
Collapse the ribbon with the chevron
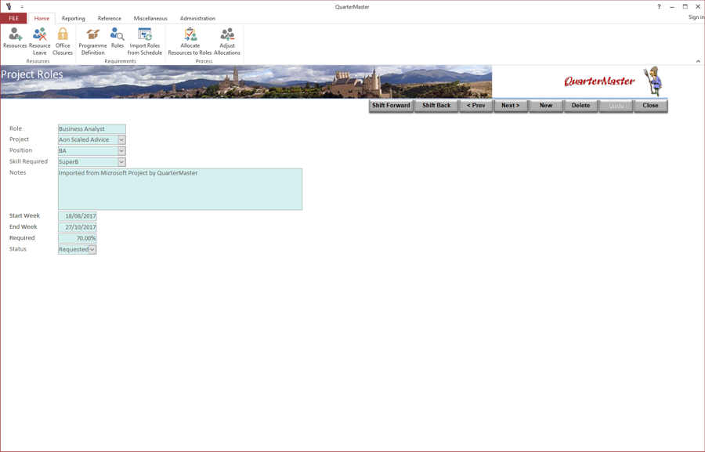pyautogui.click(x=698, y=61)
